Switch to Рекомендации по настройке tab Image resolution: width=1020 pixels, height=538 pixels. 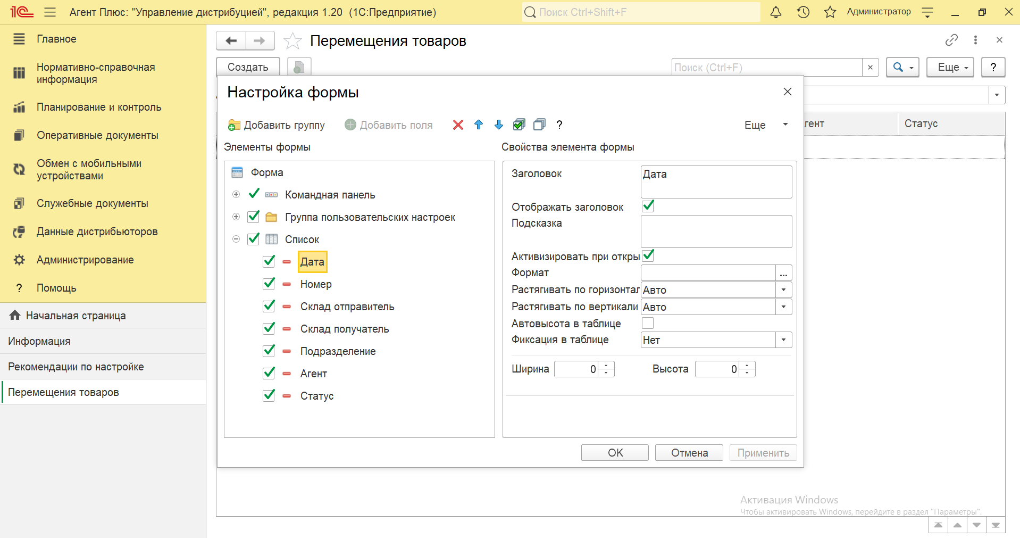[x=103, y=367]
